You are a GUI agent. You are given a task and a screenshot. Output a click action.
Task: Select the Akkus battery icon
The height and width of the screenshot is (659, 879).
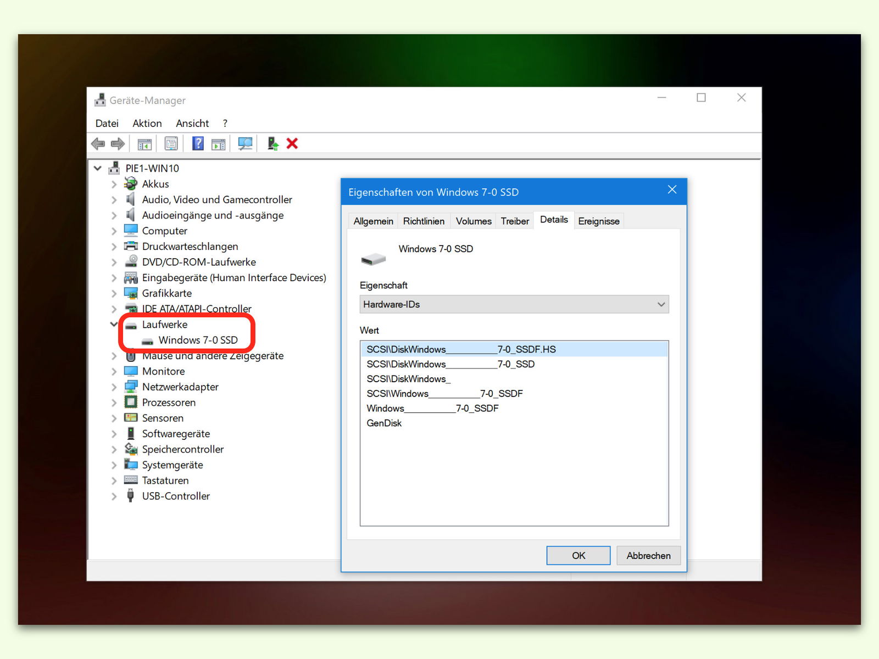point(131,183)
